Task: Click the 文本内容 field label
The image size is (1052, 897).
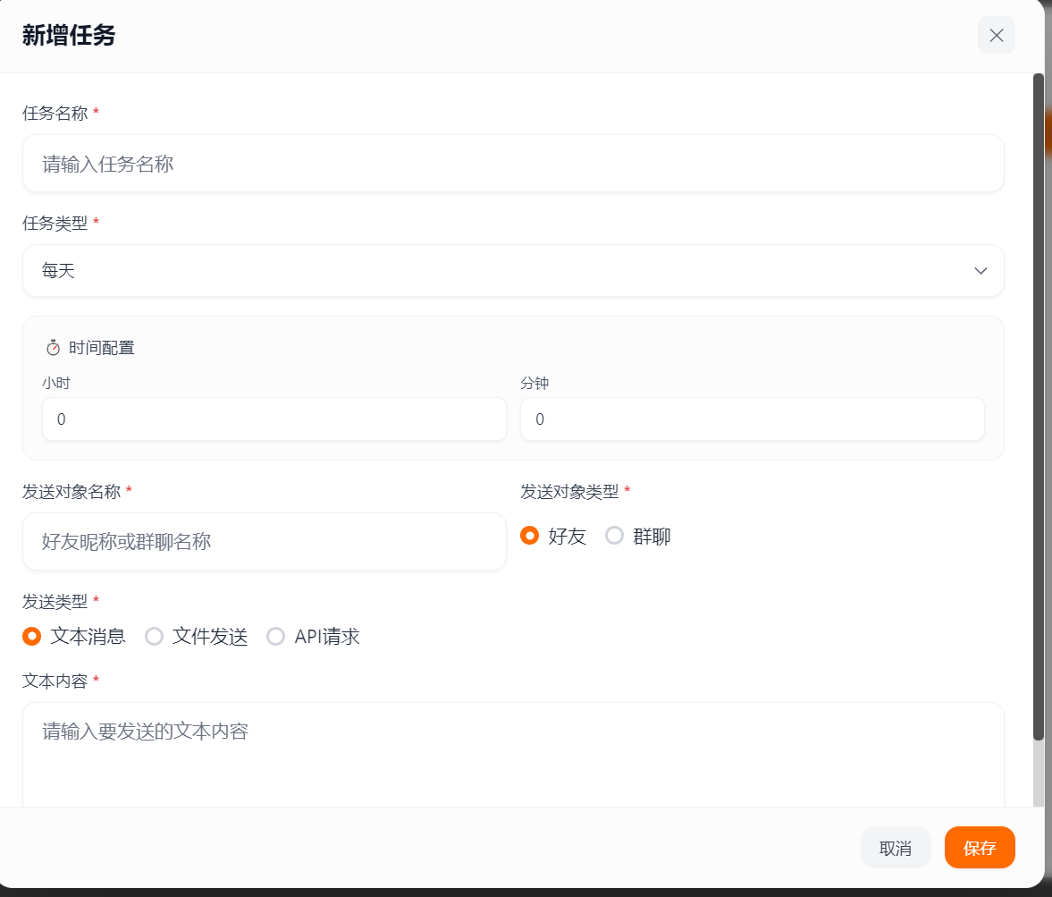Action: point(55,681)
